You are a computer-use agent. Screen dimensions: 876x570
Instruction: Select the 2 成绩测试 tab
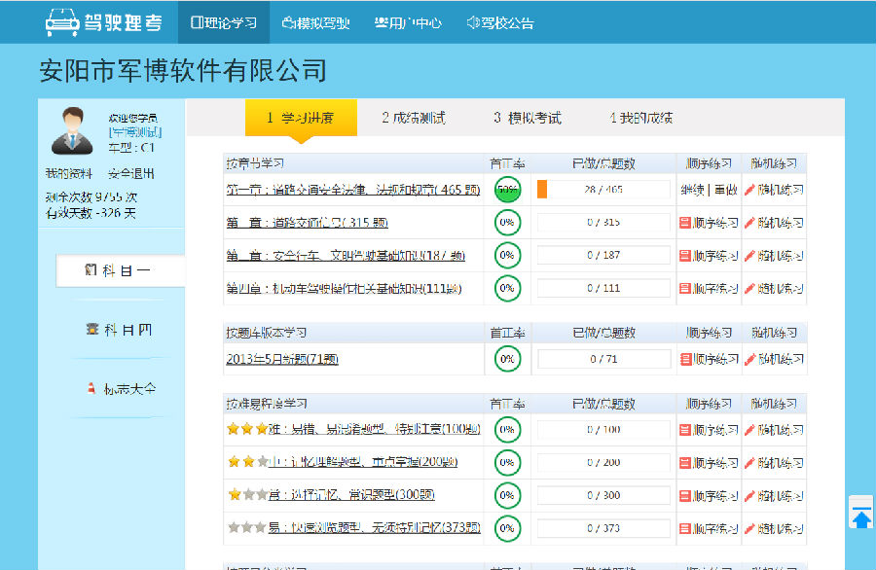[x=414, y=118]
